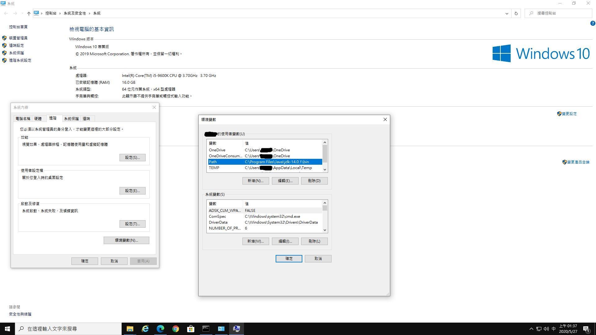
Task: Open the sound icon in the system tray
Action: (546, 329)
